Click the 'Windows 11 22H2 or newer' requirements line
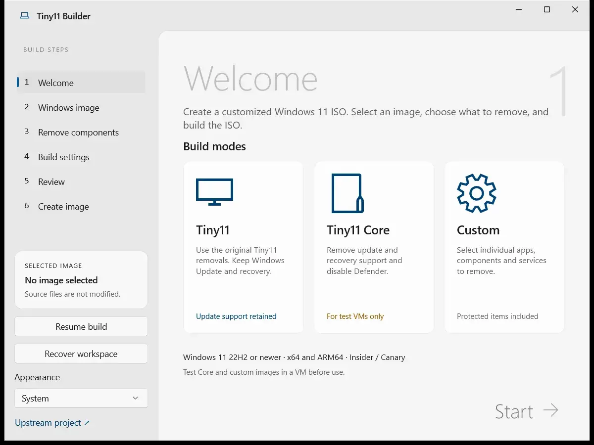 click(x=294, y=357)
